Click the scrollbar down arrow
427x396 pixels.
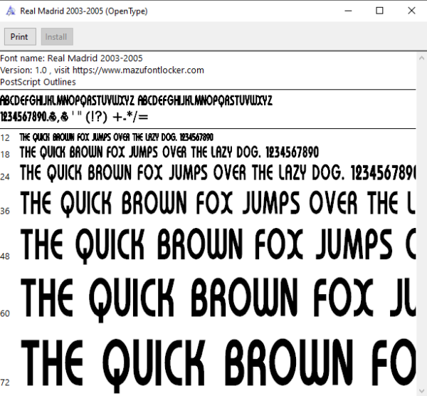(x=421, y=390)
